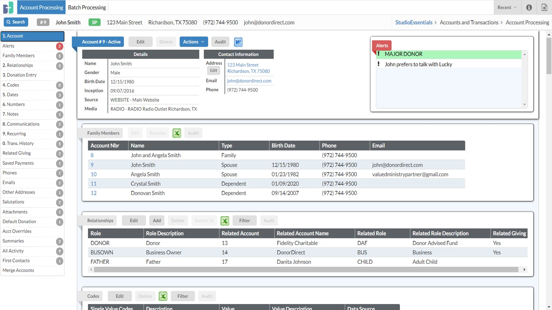Click the Codes count badge showing 8

60,85
